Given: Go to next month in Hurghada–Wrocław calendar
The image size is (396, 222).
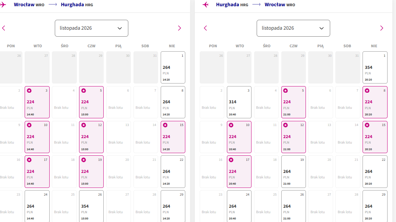Looking at the screenshot, I should (382, 28).
